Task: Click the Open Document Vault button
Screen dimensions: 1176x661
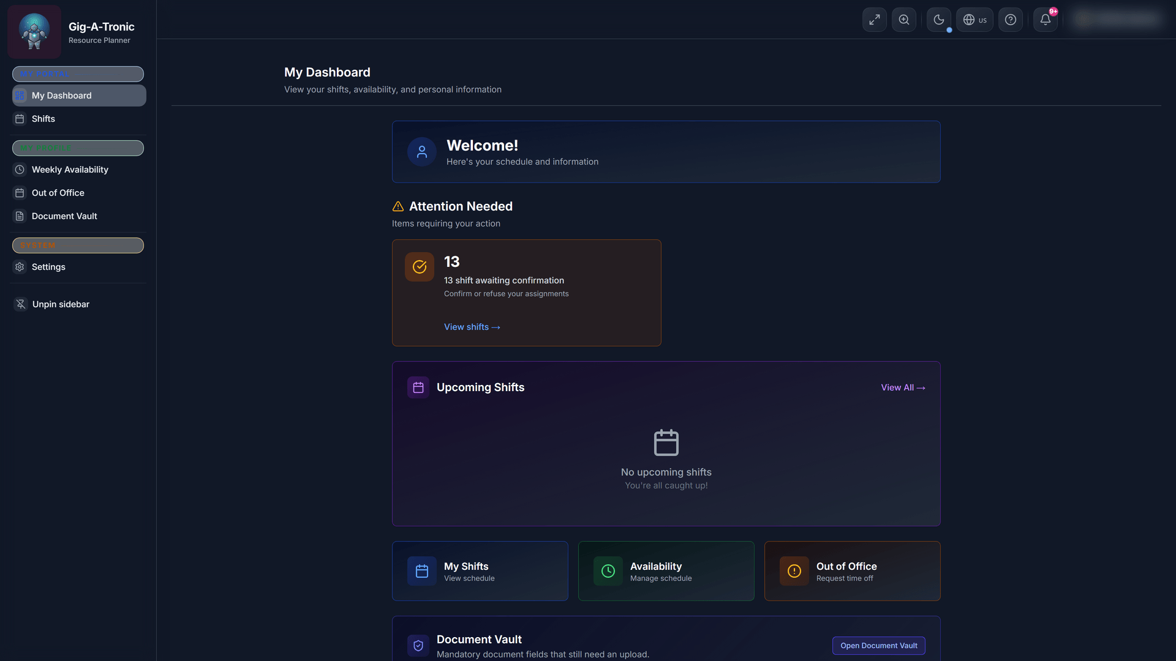Action: tap(879, 646)
